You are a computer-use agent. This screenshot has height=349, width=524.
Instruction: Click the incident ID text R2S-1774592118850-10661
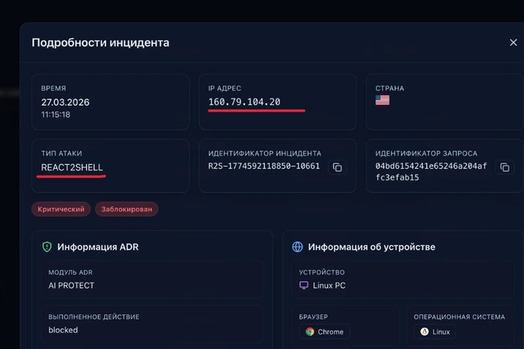point(264,166)
